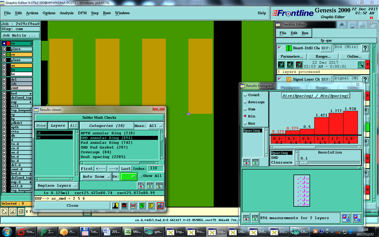
Task: Click the grid crosshair icon in the bottom-left toolbar
Action: tap(21, 211)
